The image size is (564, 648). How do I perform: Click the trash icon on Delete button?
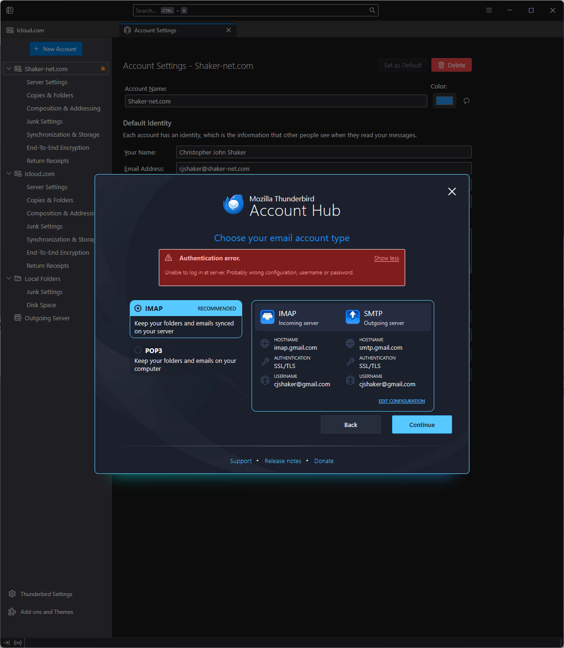click(441, 65)
